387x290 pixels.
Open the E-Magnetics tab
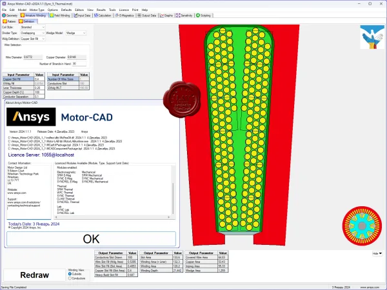[x=124, y=15]
